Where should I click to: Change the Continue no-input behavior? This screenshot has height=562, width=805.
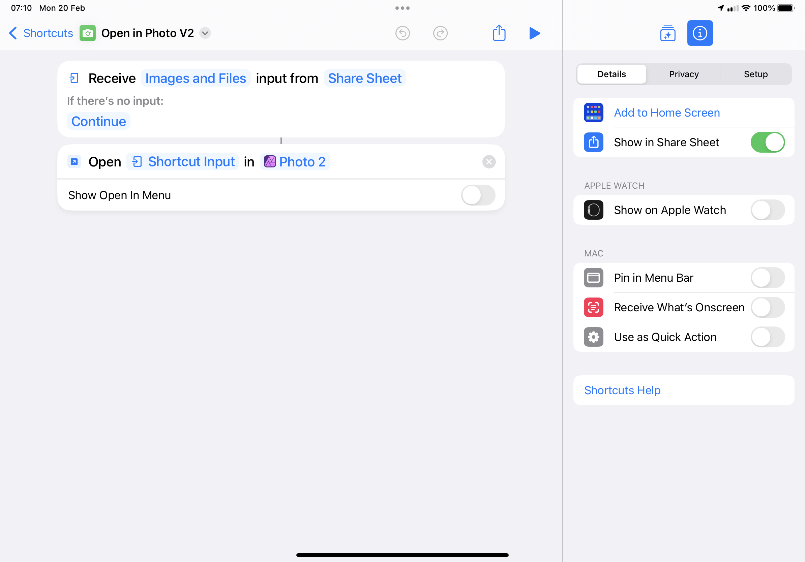[98, 121]
